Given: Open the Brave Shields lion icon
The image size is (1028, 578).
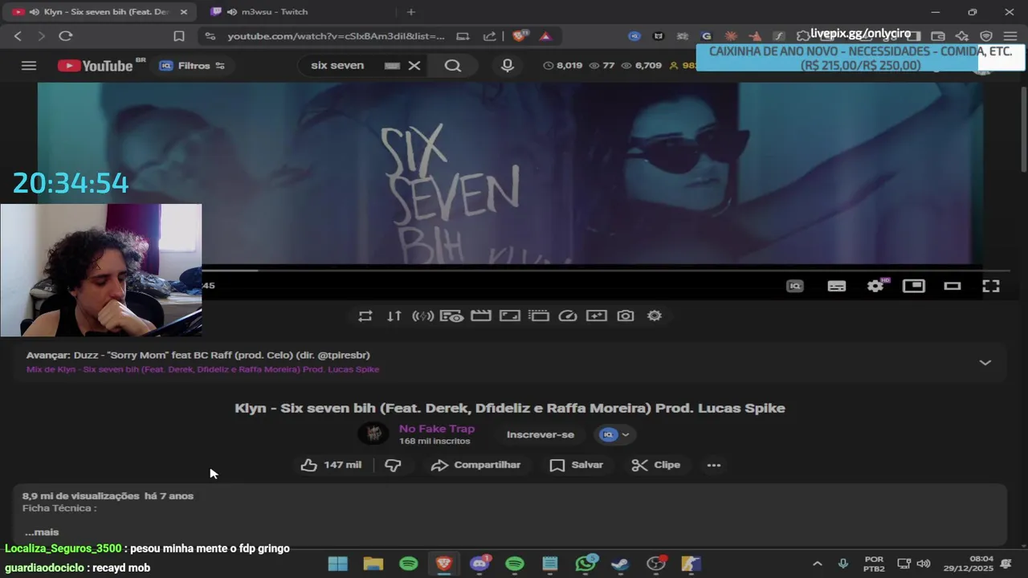Looking at the screenshot, I should tap(520, 36).
